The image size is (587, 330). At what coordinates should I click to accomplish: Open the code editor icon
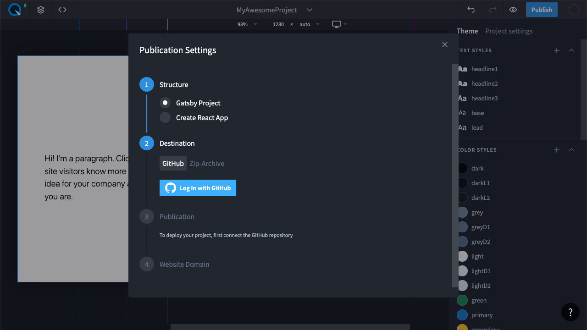point(62,10)
